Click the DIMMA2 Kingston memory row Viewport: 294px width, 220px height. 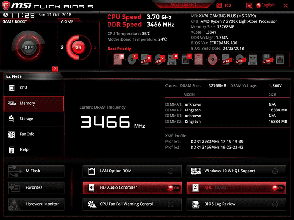click(x=226, y=110)
